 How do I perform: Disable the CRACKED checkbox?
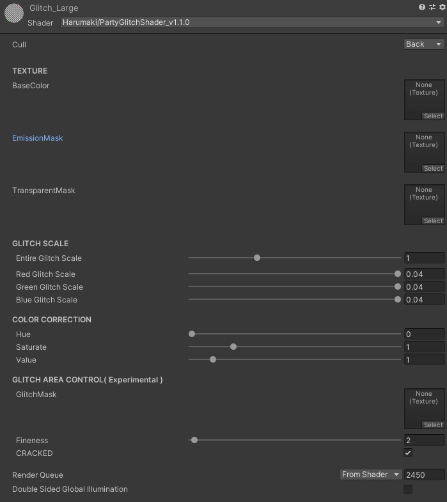coord(408,453)
